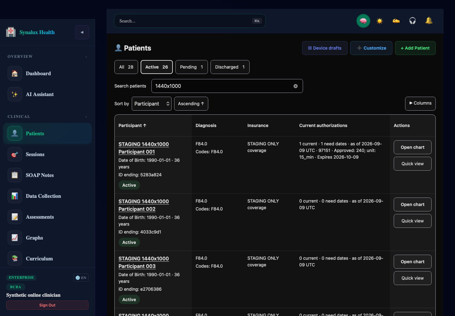455x316 pixels.
Task: Sort by the Participant column header
Action: coord(132,125)
